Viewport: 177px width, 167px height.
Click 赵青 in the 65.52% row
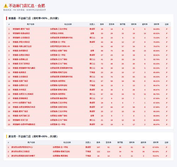92,33
